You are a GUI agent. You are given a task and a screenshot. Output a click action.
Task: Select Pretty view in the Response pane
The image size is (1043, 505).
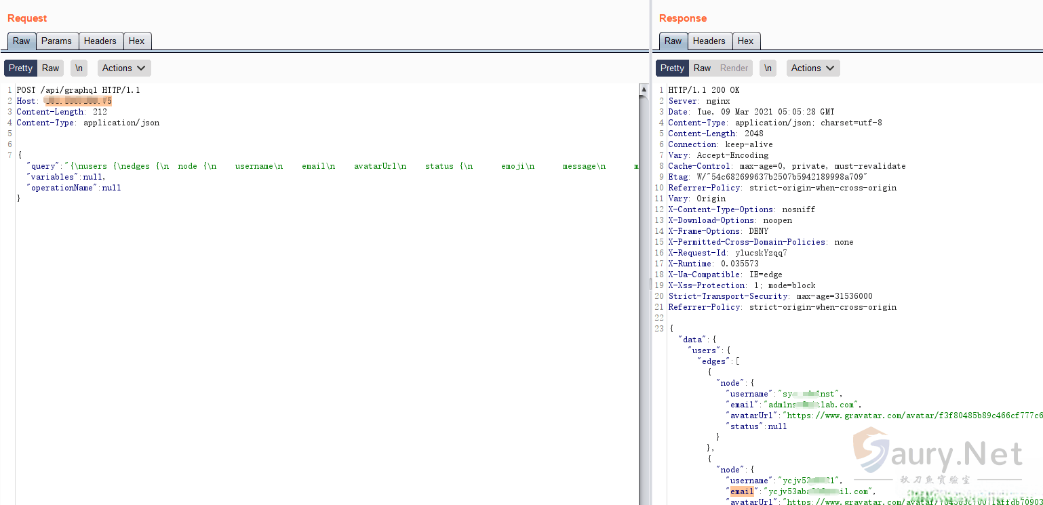(x=671, y=68)
